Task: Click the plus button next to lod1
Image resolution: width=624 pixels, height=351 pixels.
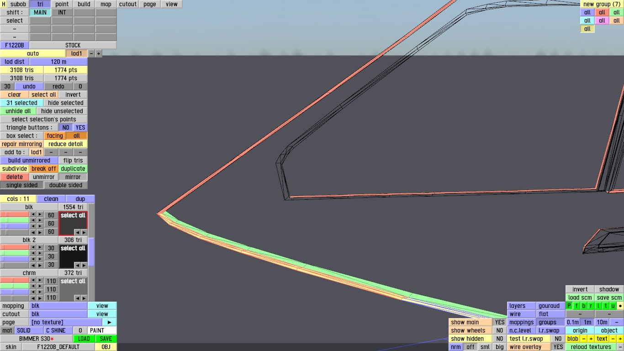Action: click(99, 53)
